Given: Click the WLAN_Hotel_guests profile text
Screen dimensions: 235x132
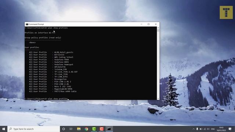Looking at the screenshot, I should pyautogui.click(x=64, y=52).
